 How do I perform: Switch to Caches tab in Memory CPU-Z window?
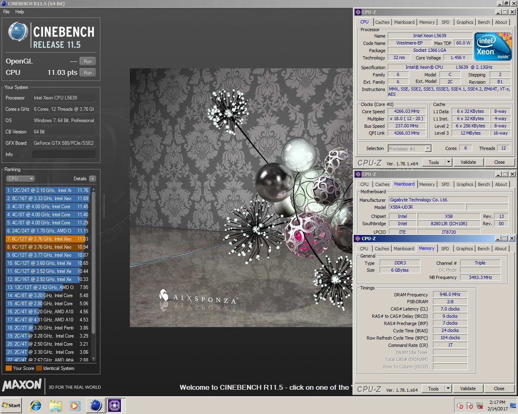tap(382, 249)
